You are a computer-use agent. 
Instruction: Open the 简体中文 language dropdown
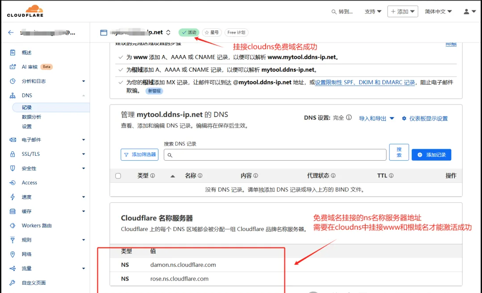pos(439,12)
